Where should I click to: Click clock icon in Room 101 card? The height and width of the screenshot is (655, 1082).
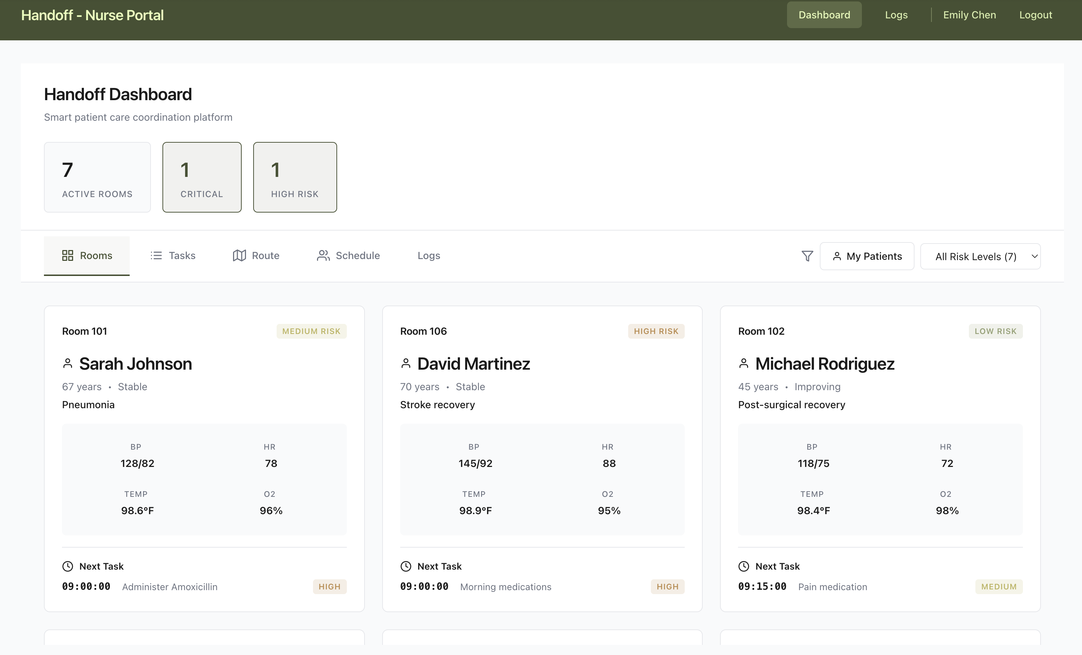(68, 566)
